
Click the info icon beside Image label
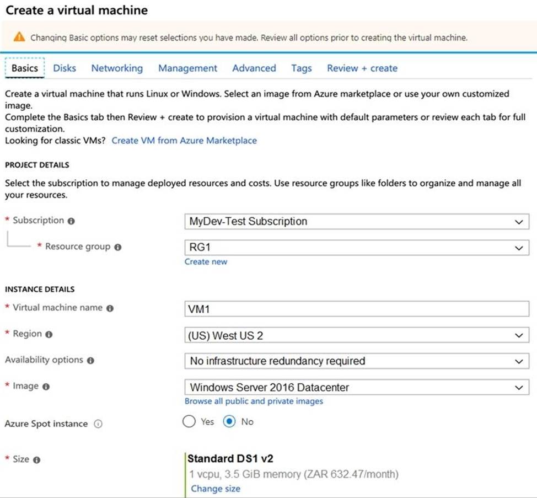[46, 387]
